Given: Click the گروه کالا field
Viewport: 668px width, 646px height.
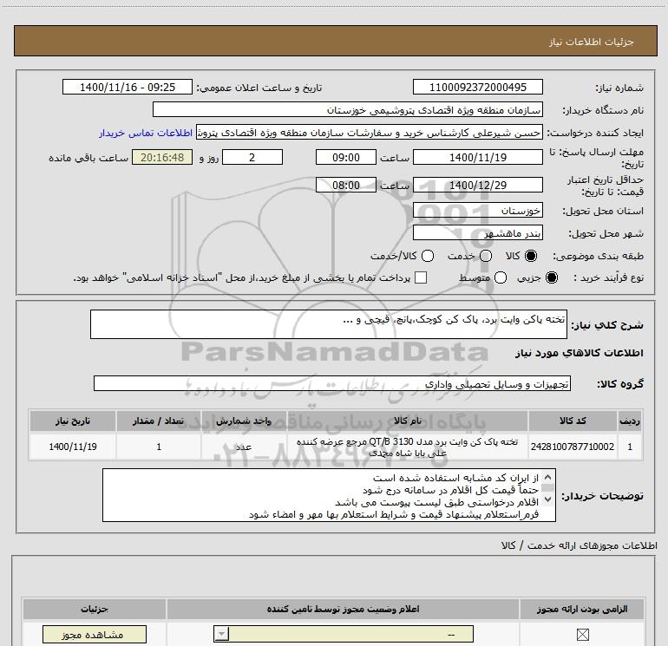Looking at the screenshot, I should [332, 383].
